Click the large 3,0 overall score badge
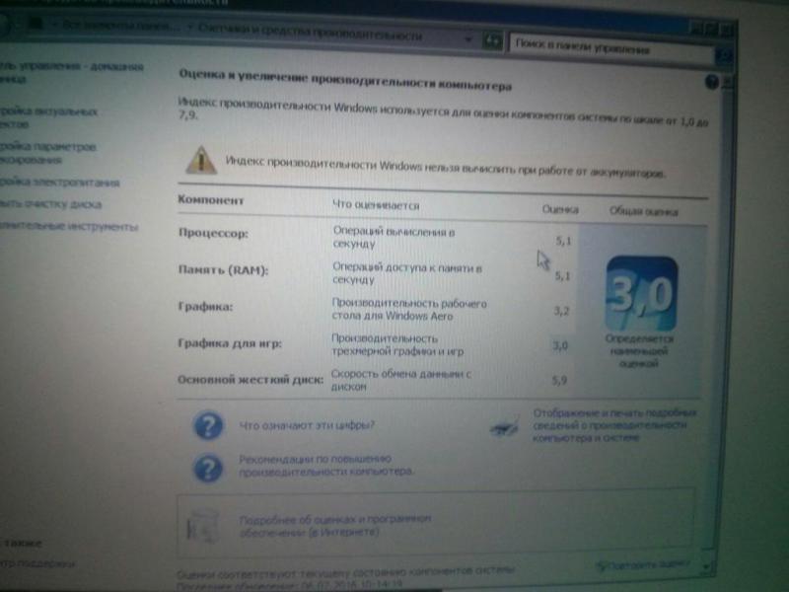 [640, 294]
